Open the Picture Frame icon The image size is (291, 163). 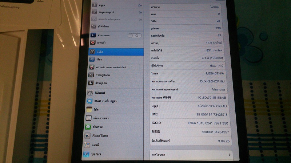91,75
